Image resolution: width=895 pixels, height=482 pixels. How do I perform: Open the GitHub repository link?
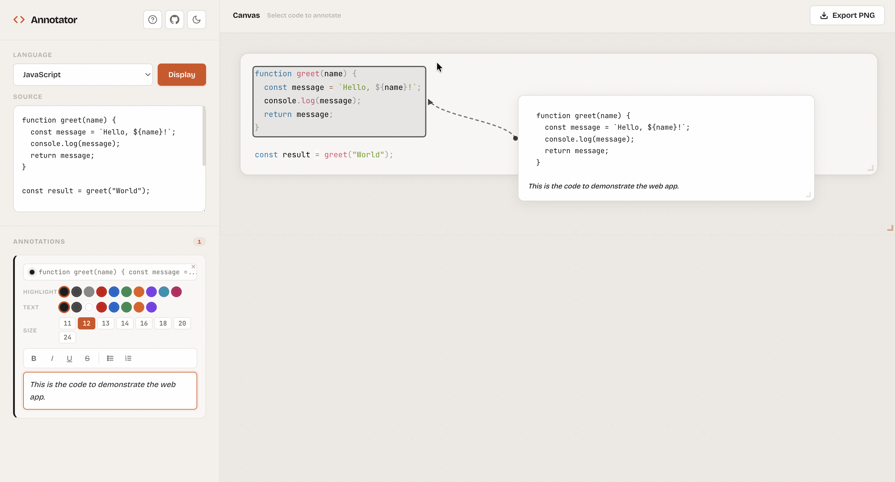pos(174,20)
